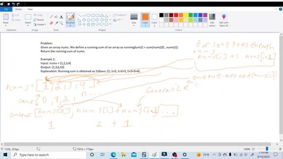Click the Select rectangle icon
This screenshot has width=283, height=159.
click(28, 17)
